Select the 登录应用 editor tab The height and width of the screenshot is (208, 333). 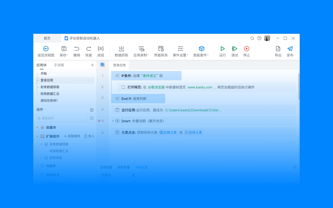pyautogui.click(x=119, y=65)
